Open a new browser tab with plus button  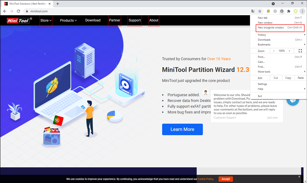coord(58,4)
